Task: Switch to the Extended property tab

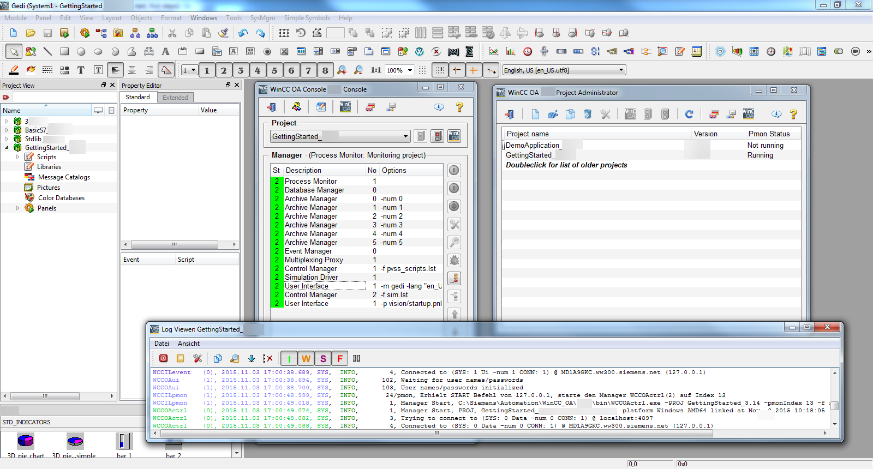Action: (x=175, y=98)
